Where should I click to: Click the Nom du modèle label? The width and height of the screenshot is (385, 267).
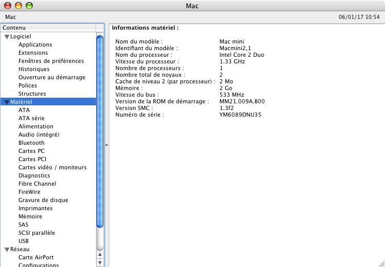pyautogui.click(x=139, y=41)
